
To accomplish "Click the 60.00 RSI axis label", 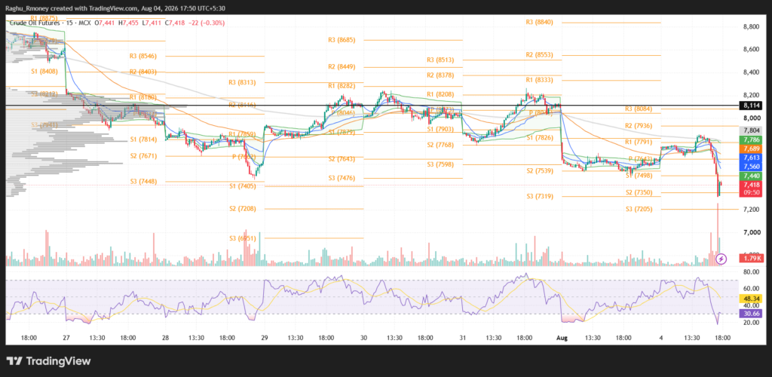I will point(750,289).
